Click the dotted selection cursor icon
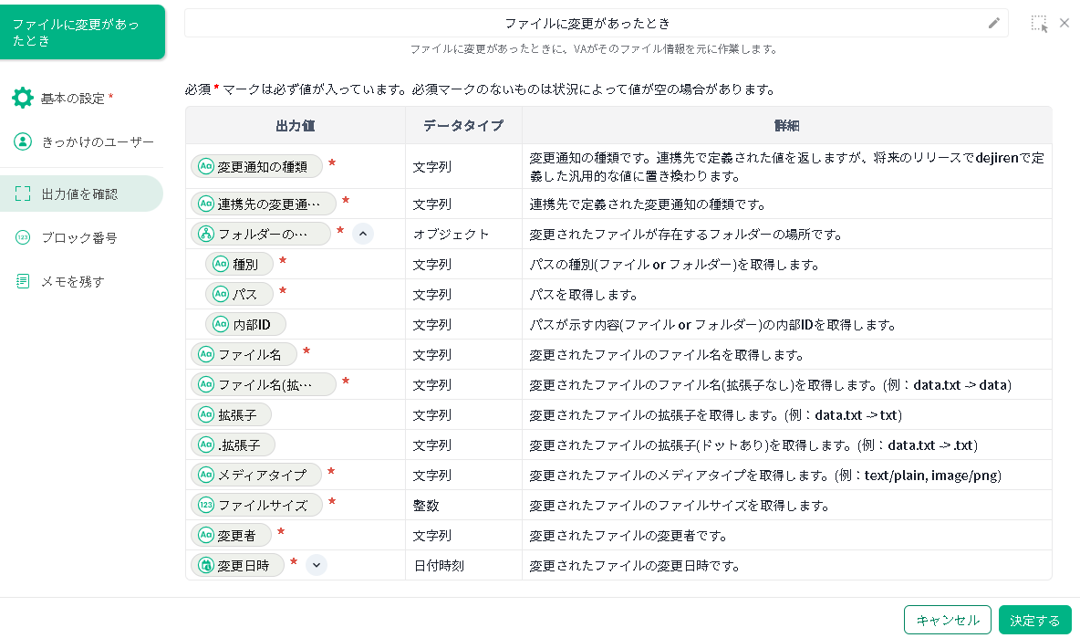 tap(1040, 24)
